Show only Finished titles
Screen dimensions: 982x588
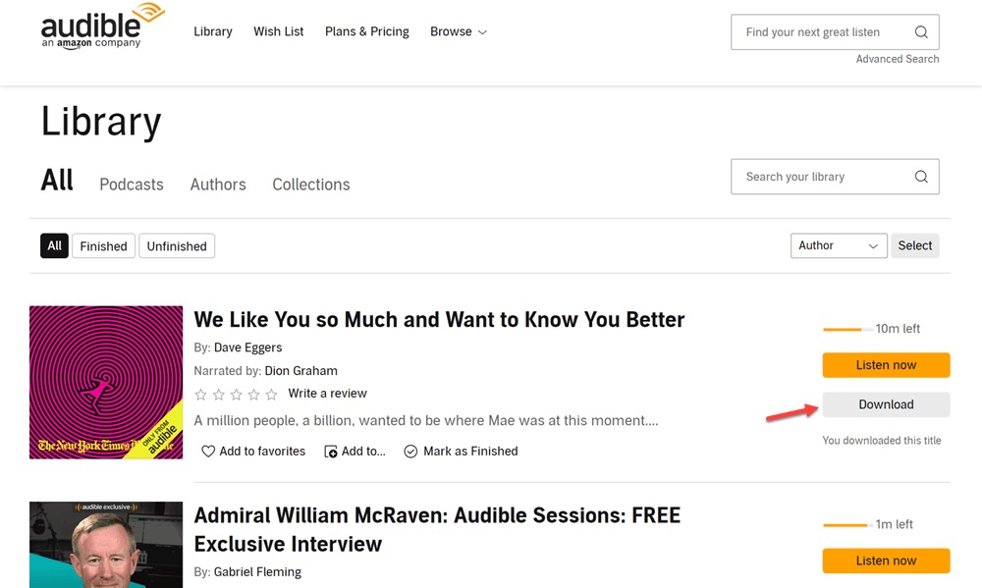(103, 245)
